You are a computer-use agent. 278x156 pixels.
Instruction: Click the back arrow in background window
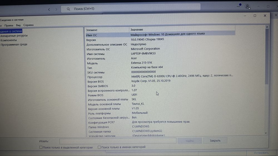pos(49,9)
